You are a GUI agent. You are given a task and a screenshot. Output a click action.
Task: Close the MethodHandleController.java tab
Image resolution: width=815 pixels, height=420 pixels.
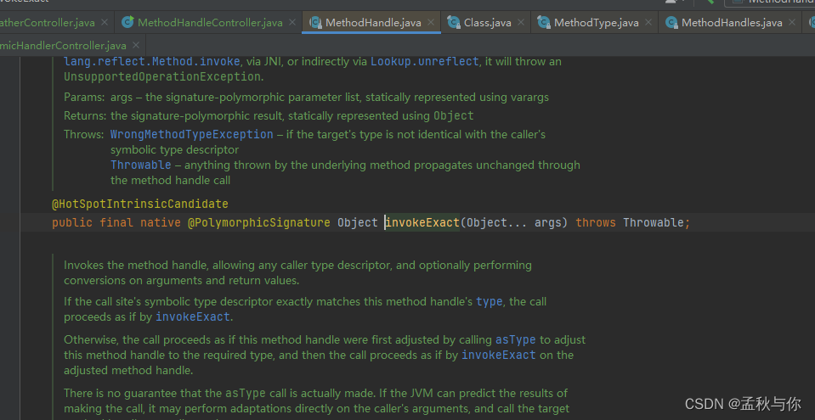click(292, 23)
